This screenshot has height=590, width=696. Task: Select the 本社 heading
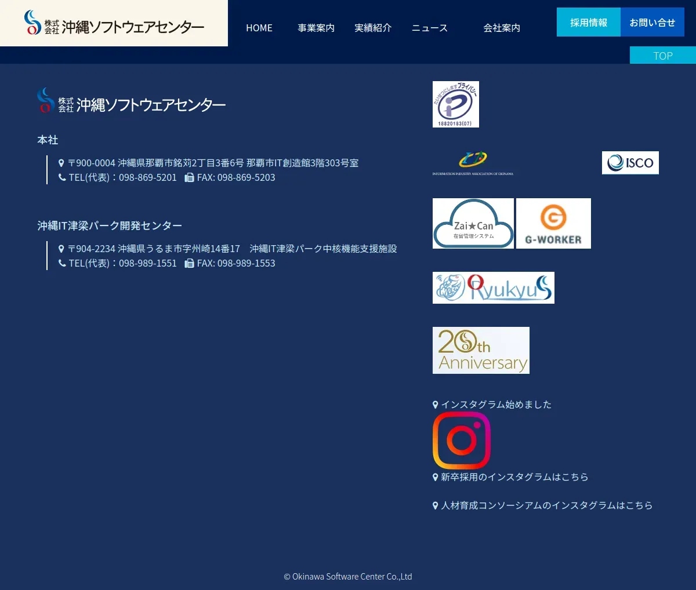click(48, 140)
